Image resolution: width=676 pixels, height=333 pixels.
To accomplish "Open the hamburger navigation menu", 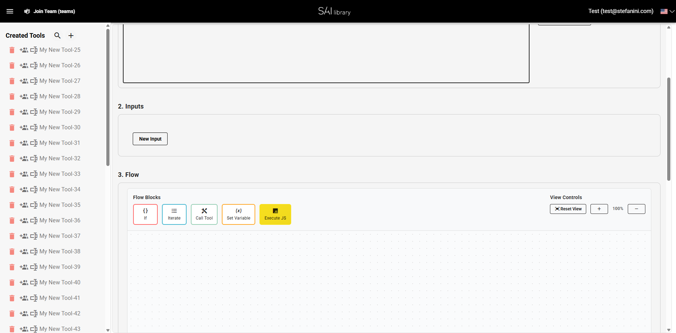I will (10, 11).
